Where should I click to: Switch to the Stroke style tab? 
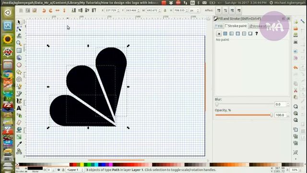pyautogui.click(x=260, y=26)
